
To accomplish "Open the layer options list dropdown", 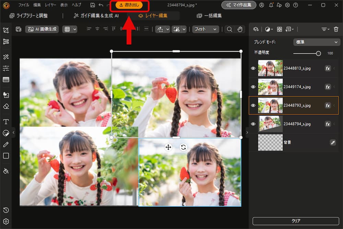I will pos(290,29).
